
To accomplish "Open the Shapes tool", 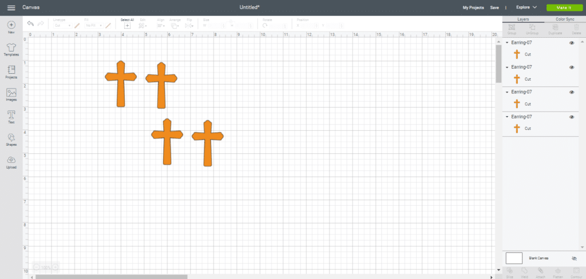I will pyautogui.click(x=11, y=139).
